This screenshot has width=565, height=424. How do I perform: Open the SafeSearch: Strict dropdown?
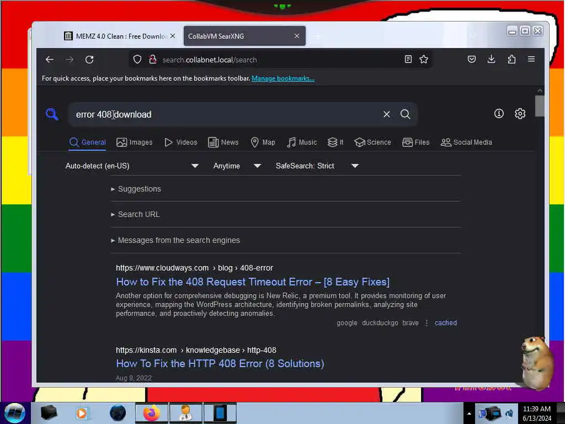click(x=317, y=166)
